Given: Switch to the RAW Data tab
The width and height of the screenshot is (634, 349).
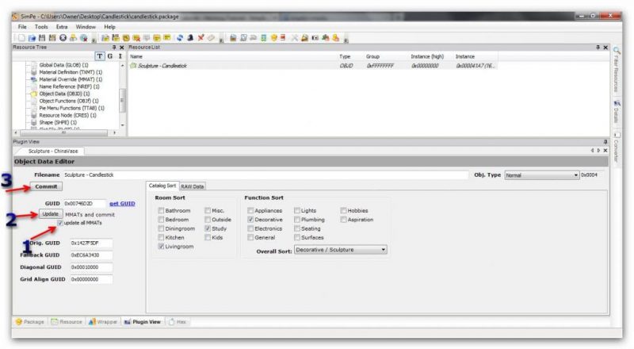Looking at the screenshot, I should point(193,186).
